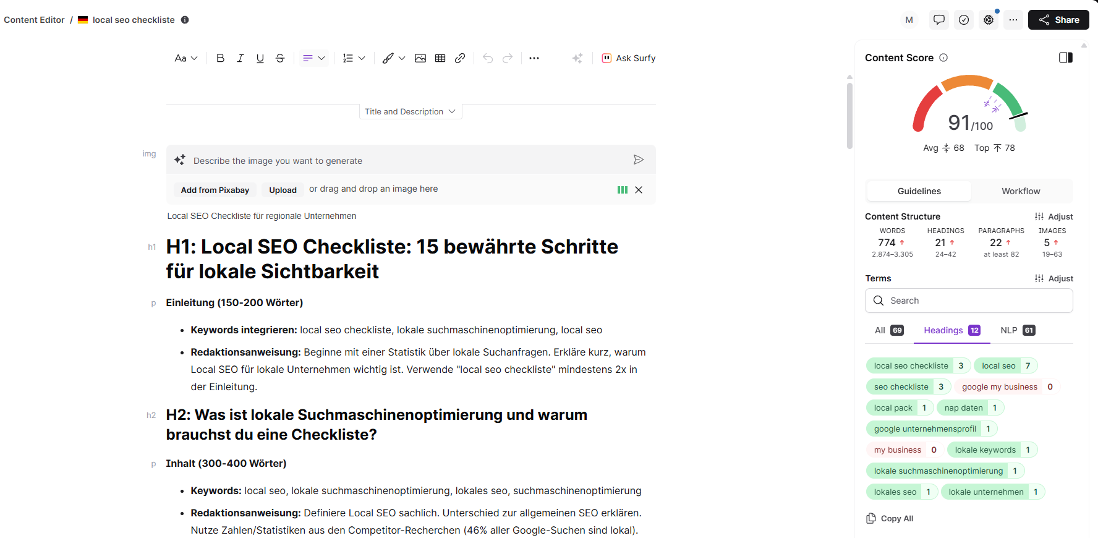Open the header three-dot more menu
The image size is (1098, 538).
click(1013, 20)
